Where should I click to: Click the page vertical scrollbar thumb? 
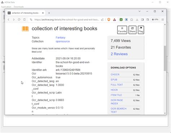pos(165,58)
